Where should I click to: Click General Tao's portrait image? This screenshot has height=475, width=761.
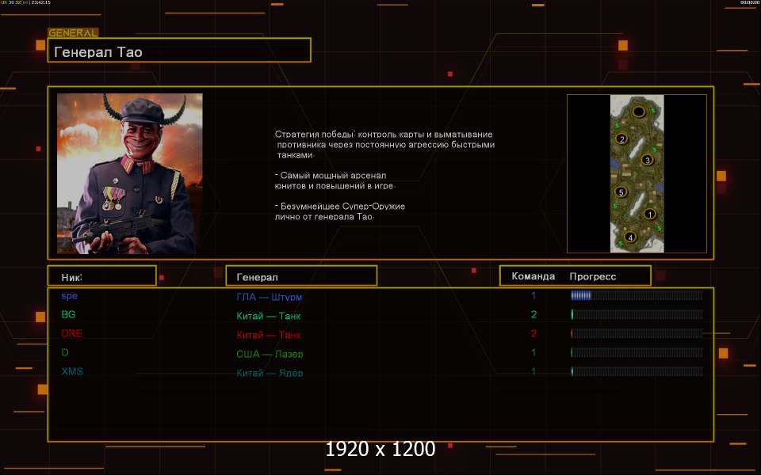(129, 173)
